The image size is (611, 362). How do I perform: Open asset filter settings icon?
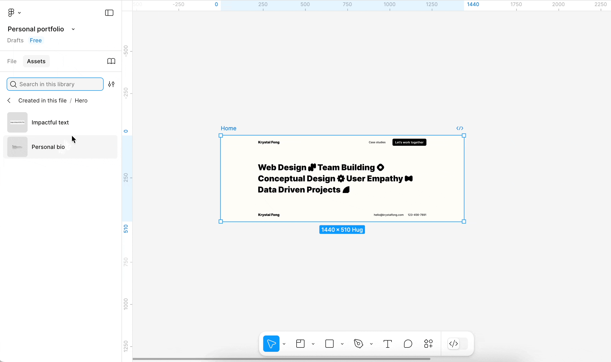click(x=111, y=84)
